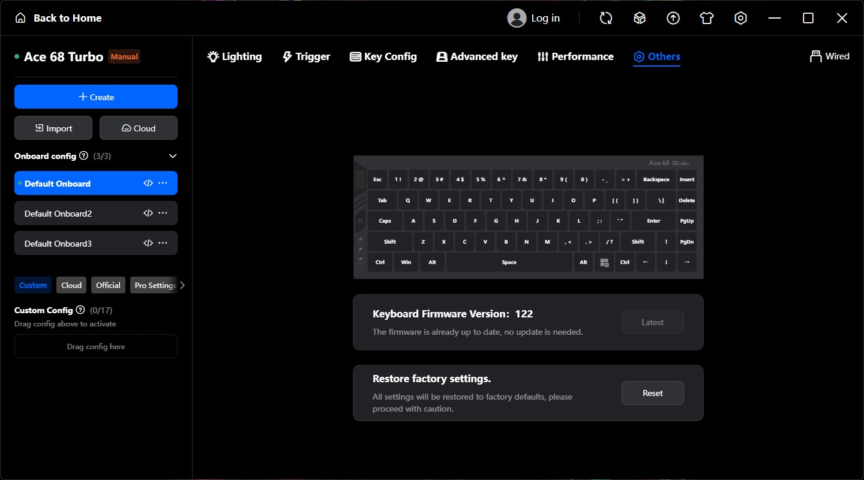Viewport: 864px width, 480px height.
Task: Click the code icon on Default Onboard3
Action: (148, 243)
